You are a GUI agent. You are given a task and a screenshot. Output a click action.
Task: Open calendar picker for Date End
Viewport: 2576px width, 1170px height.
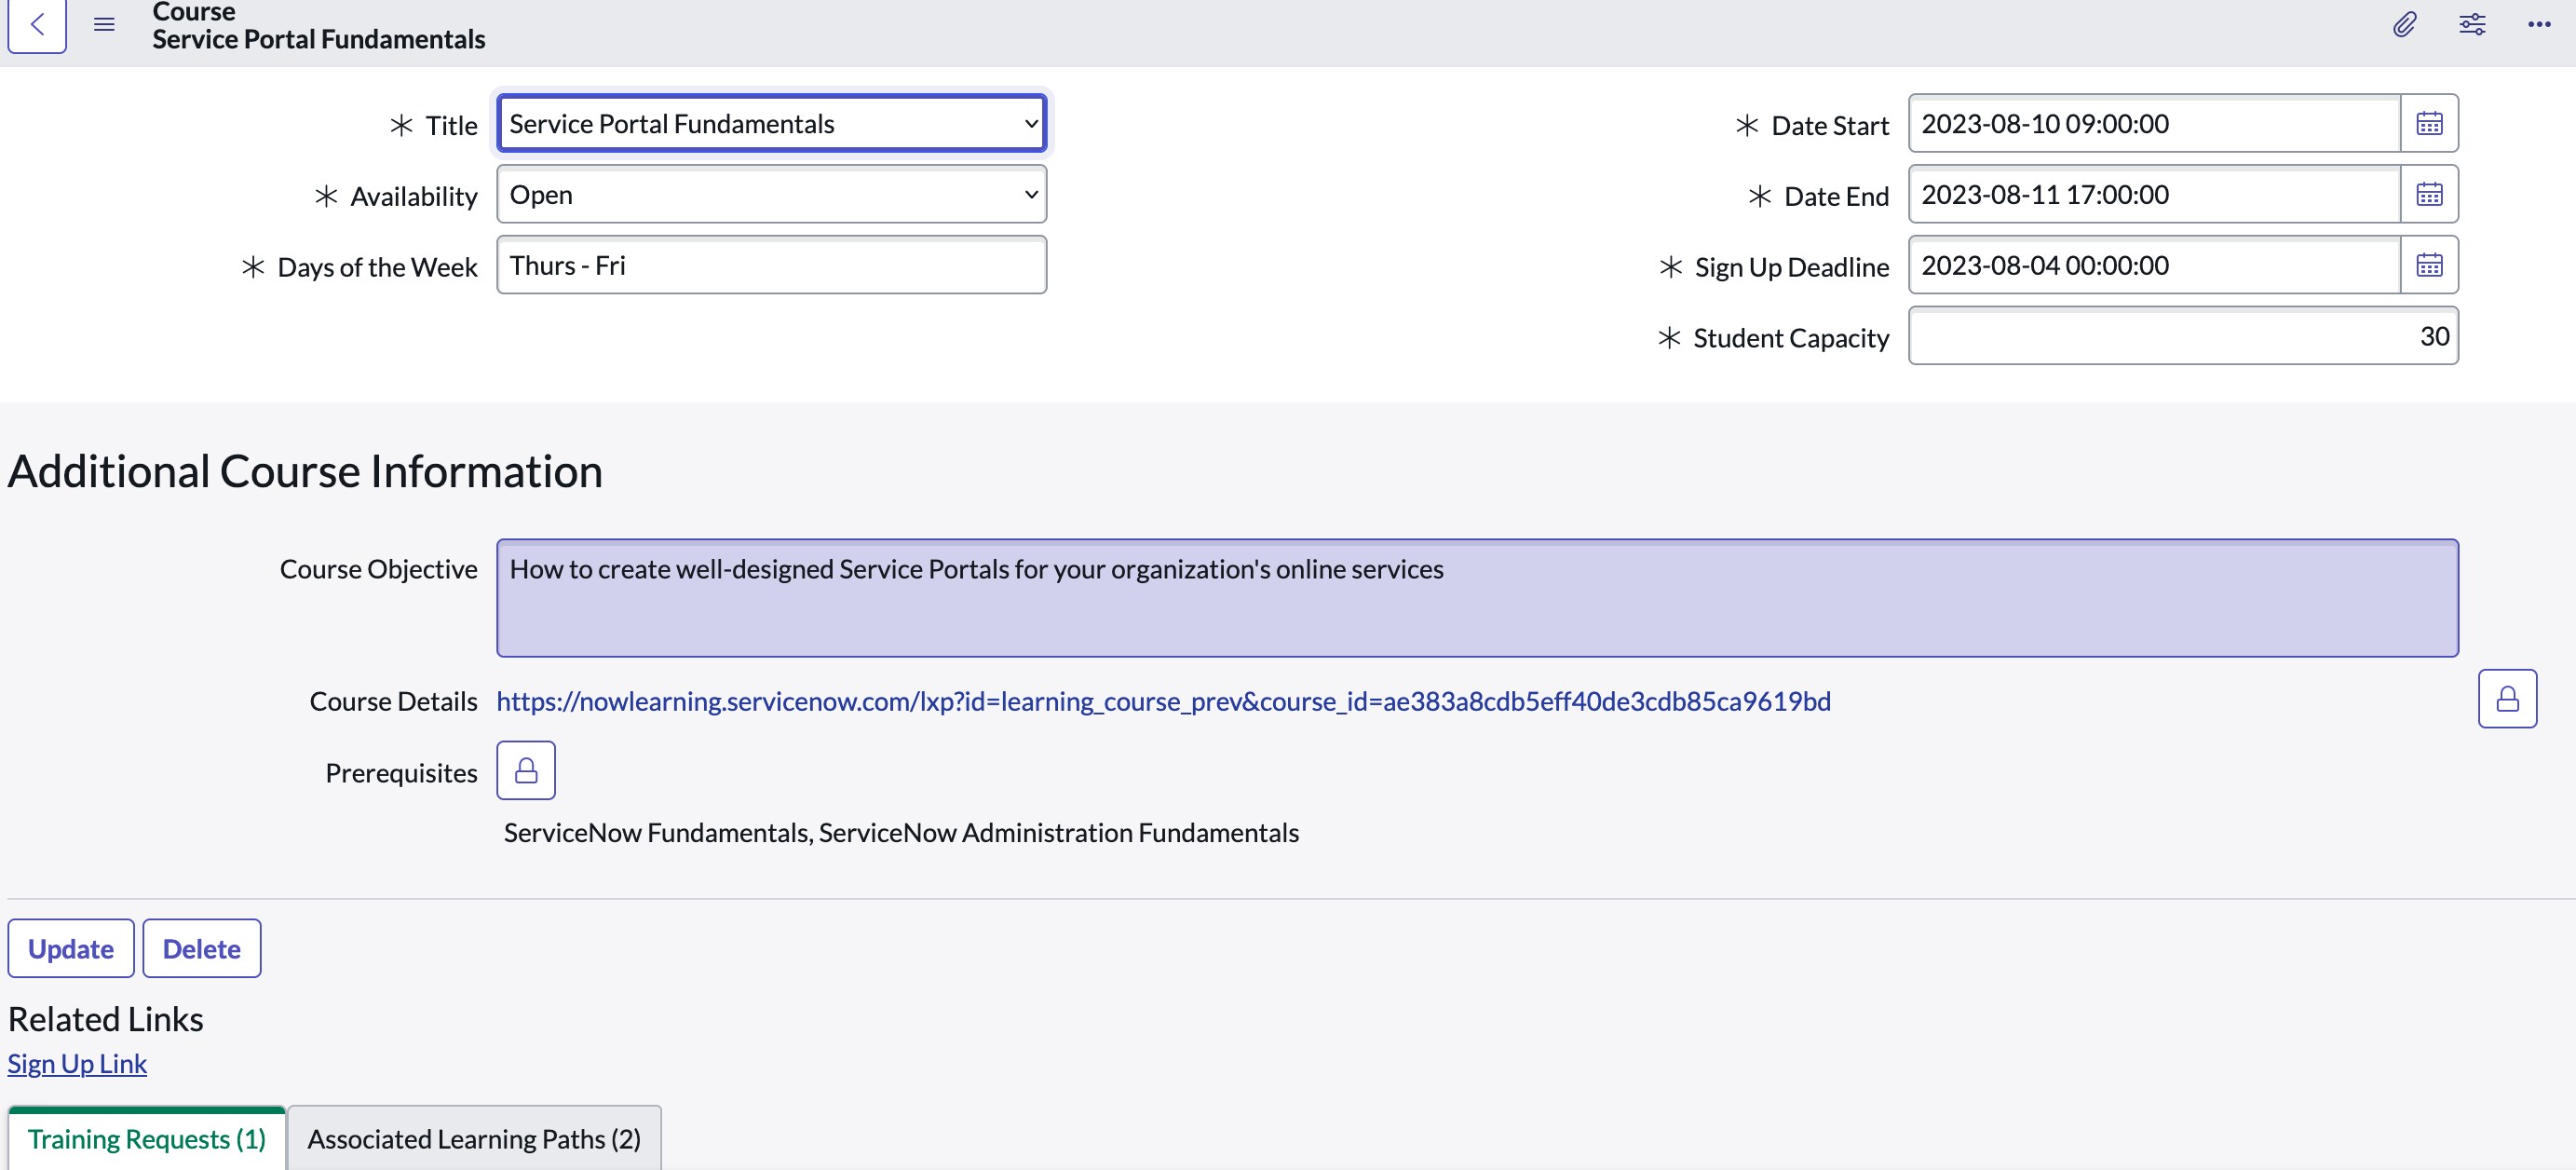click(2429, 194)
